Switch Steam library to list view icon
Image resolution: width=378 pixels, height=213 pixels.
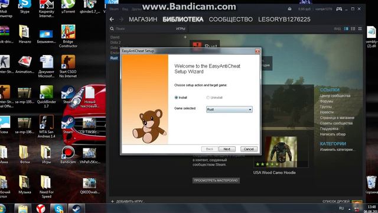pyautogui.click(x=353, y=29)
